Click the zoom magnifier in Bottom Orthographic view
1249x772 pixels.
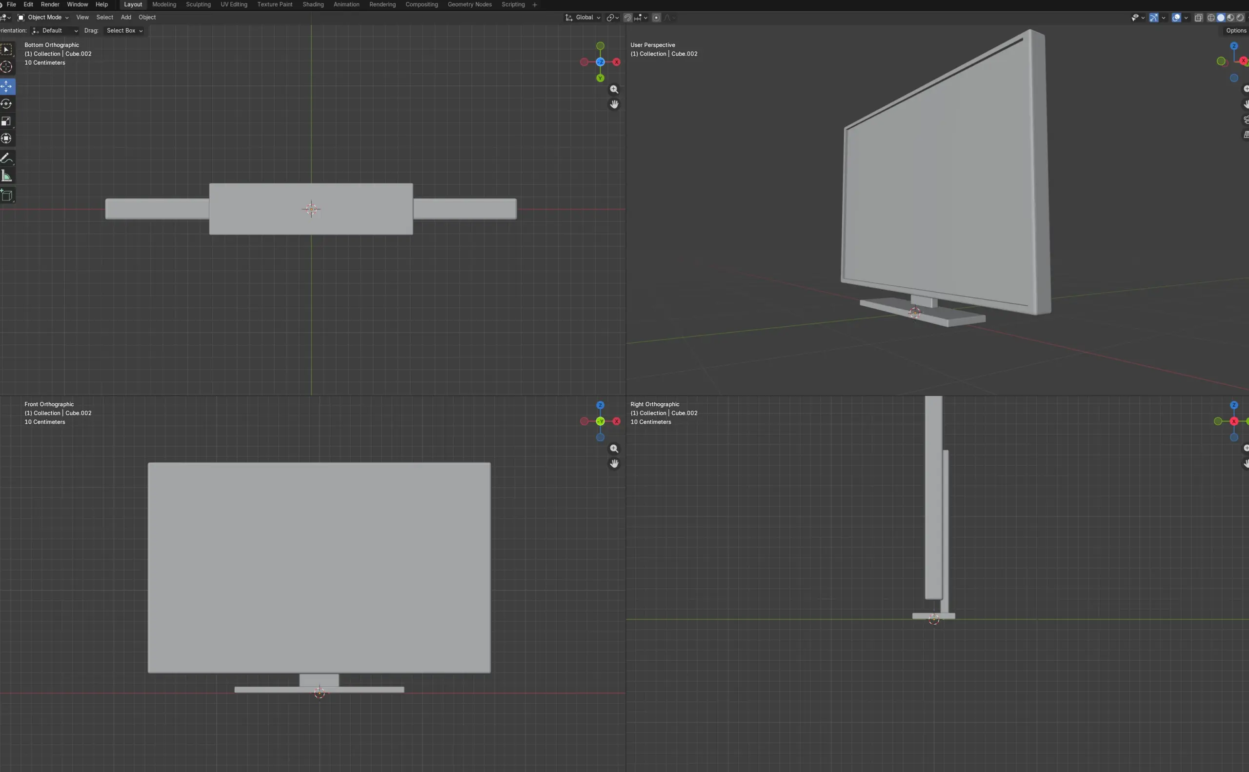click(x=614, y=89)
